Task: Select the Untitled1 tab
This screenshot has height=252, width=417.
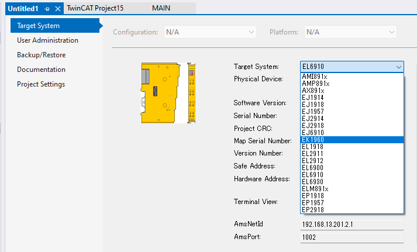Action: tap(23, 9)
